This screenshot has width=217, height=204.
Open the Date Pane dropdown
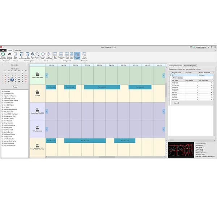pos(16,56)
